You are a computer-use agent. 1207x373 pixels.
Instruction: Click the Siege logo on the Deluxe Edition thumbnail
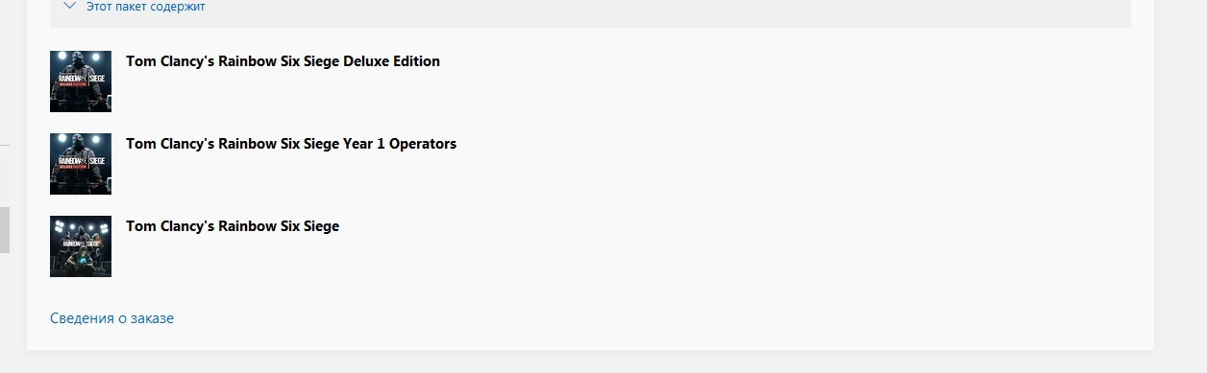click(81, 80)
